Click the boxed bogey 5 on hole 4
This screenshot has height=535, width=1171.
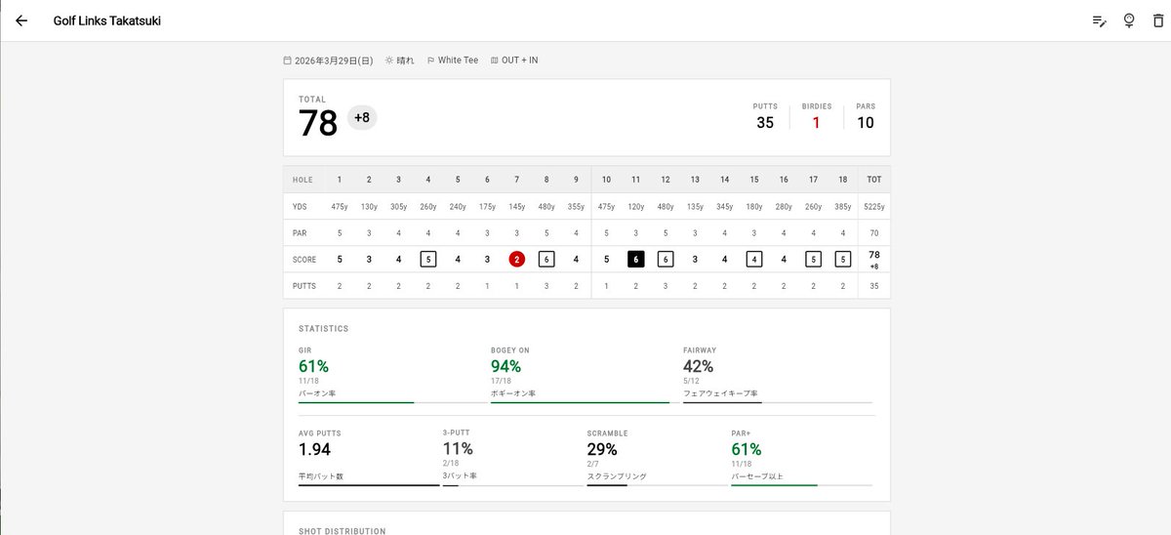[x=428, y=259]
